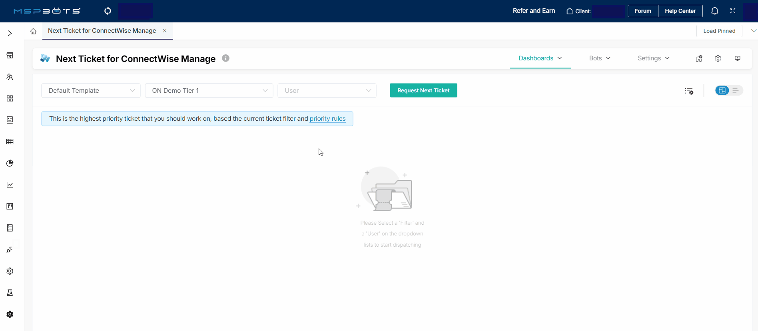This screenshot has width=758, height=331.
Task: Open the users icon in the sidebar
Action: tap(10, 77)
